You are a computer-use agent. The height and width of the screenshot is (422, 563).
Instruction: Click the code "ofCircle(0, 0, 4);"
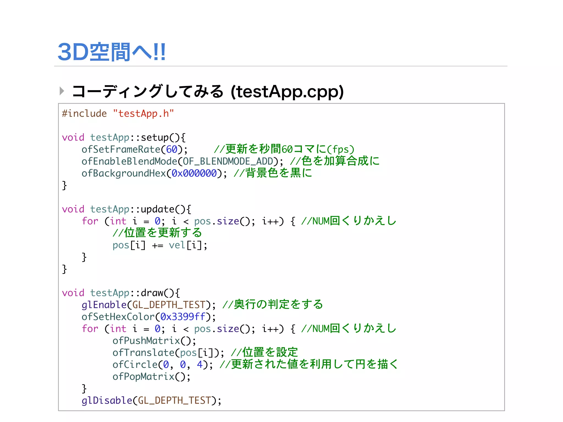tap(163, 365)
